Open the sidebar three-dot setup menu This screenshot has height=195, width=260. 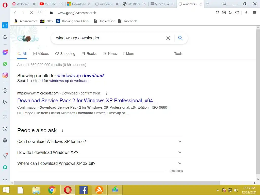coord(5,180)
